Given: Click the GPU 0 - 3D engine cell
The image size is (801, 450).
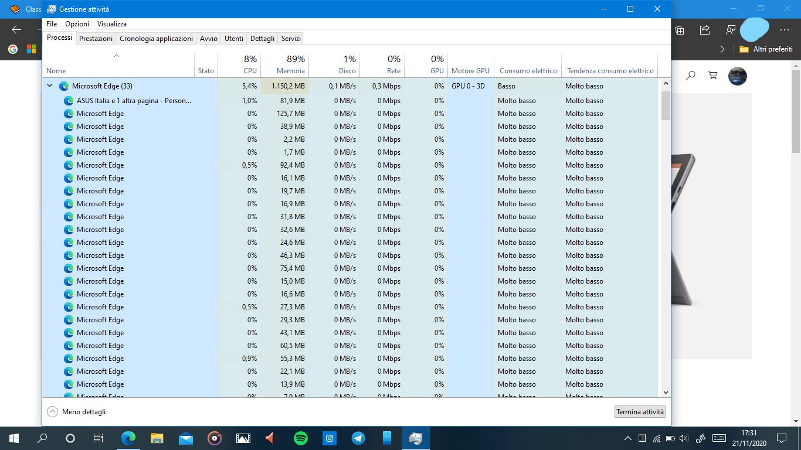Looking at the screenshot, I should (470, 86).
